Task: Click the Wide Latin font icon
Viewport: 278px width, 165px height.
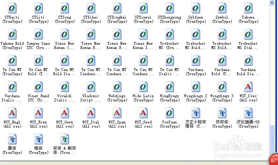Action: pyautogui.click(x=143, y=87)
